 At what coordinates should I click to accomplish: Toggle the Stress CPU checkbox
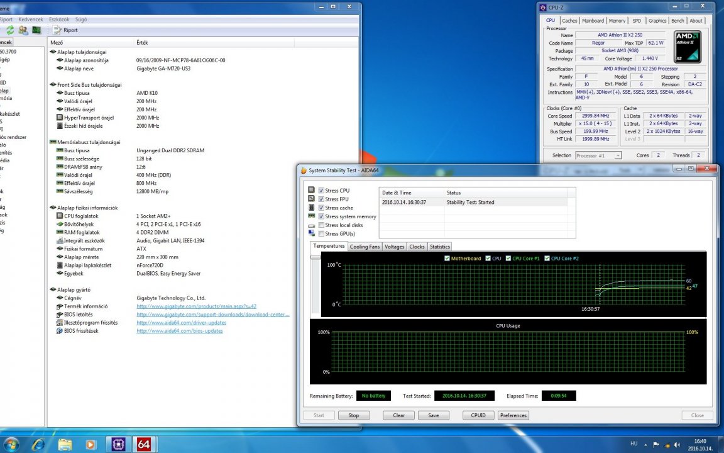pos(321,191)
